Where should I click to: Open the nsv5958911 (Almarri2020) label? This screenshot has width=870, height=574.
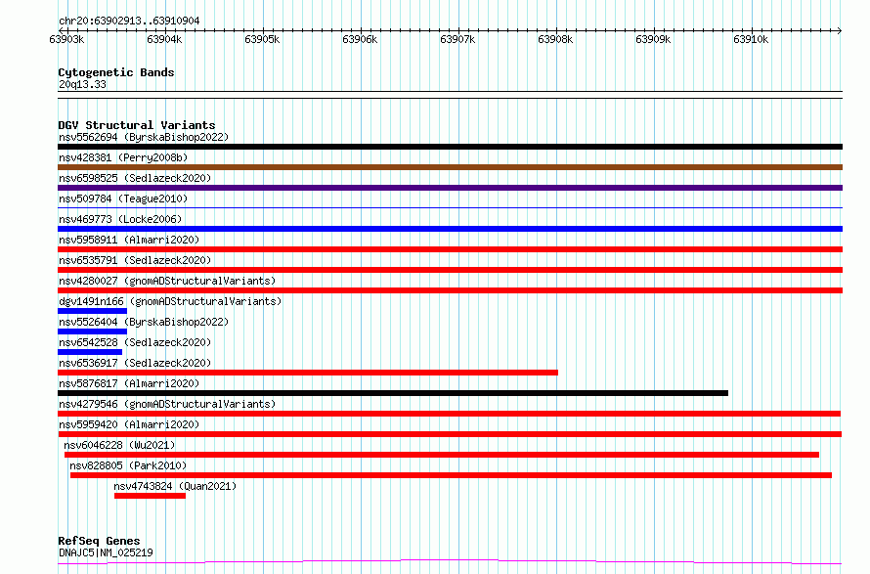[129, 240]
